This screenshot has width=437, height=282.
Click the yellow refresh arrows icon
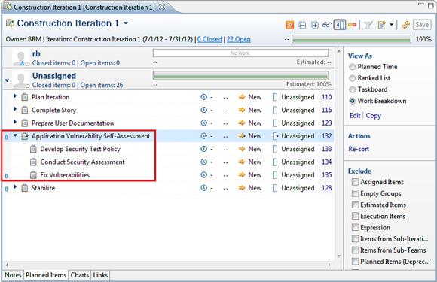click(x=406, y=25)
